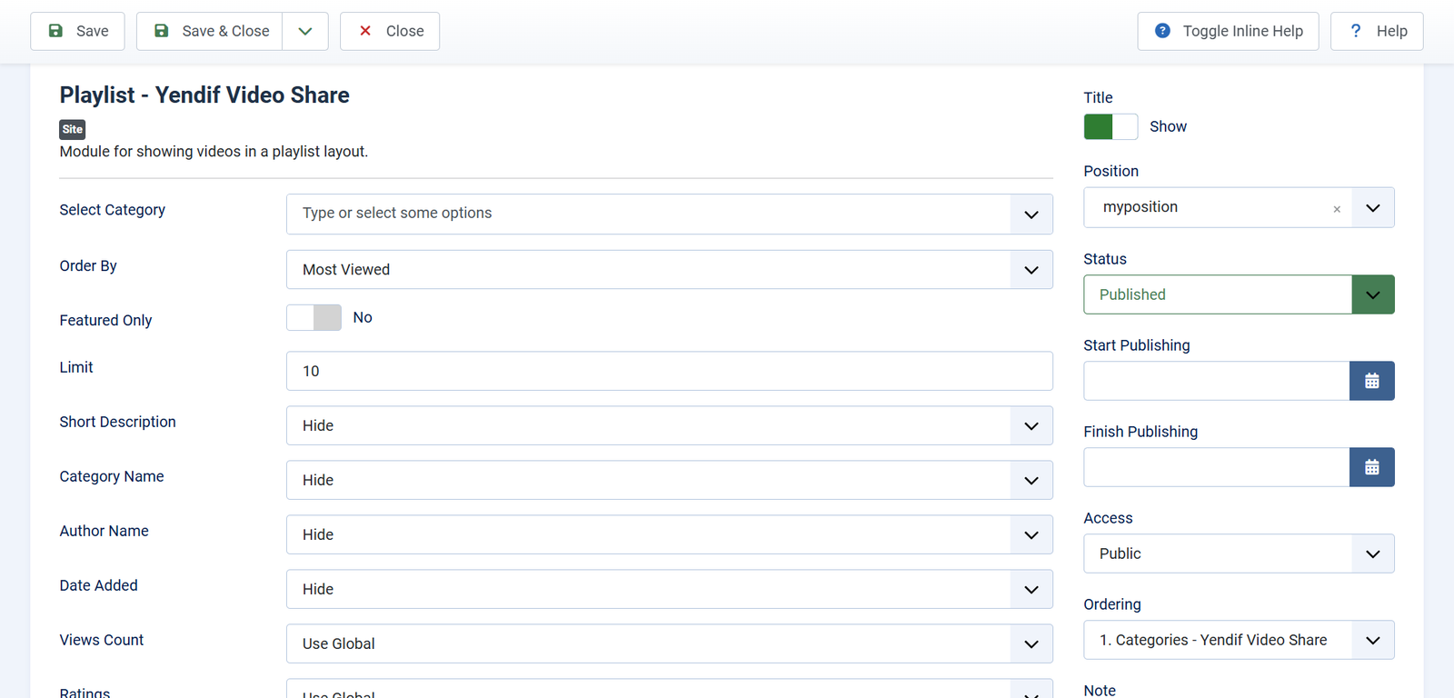The width and height of the screenshot is (1454, 698).
Task: Click the module description text
Action: tap(214, 152)
